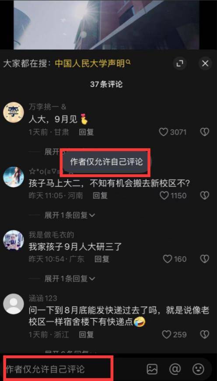217x381 pixels.
Task: Reply to 万李挑一's comment
Action: (x=86, y=132)
